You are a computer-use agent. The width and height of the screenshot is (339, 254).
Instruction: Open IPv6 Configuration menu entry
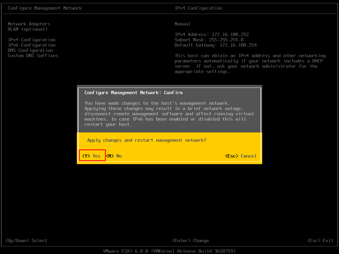point(31,45)
